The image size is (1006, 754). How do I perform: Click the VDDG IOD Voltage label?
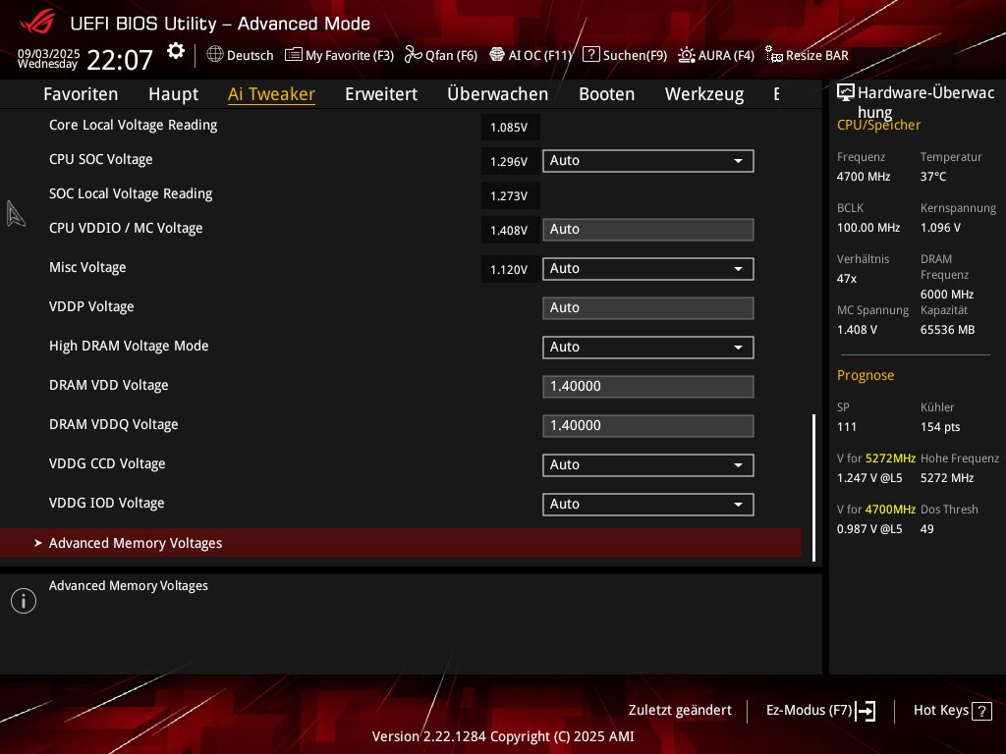click(x=106, y=504)
